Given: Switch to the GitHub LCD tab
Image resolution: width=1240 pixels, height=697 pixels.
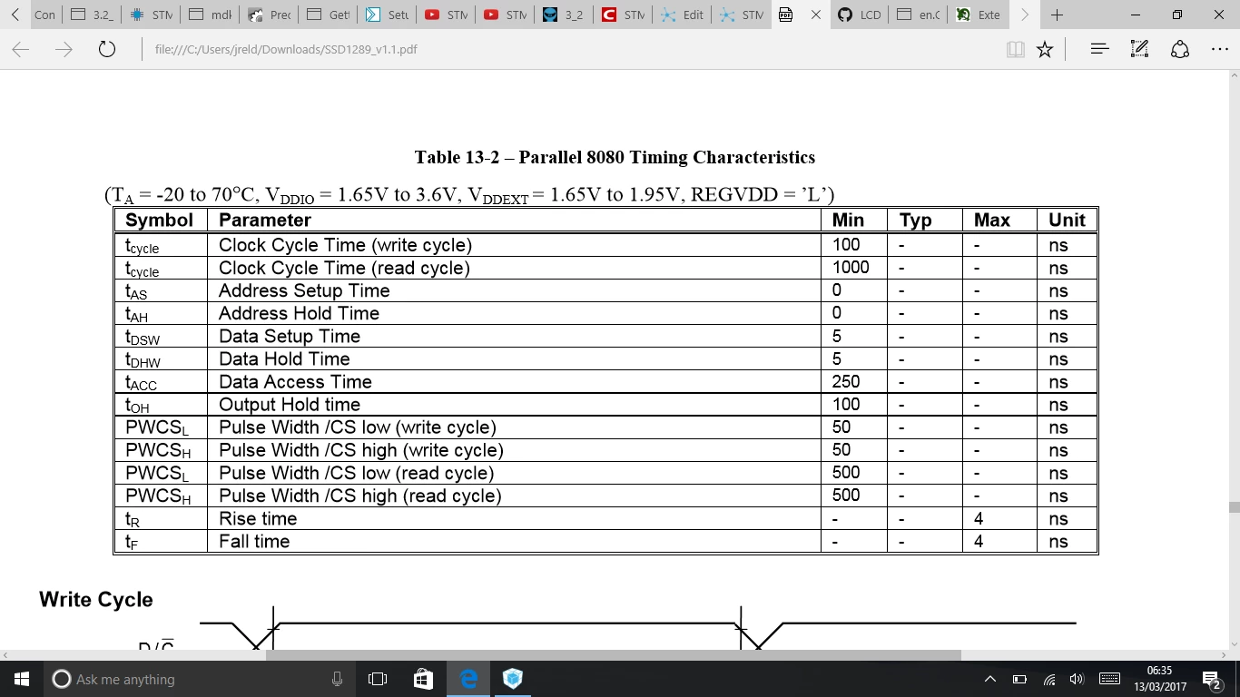Looking at the screenshot, I should click(859, 15).
